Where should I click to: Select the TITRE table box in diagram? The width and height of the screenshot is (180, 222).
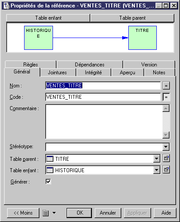[x=142, y=38]
